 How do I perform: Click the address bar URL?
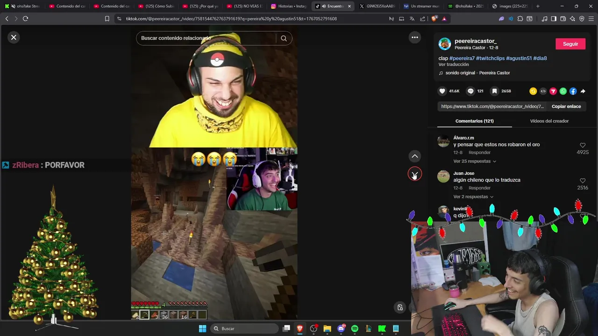(231, 19)
